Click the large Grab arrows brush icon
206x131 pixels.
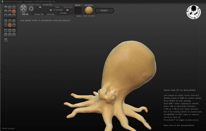pos(23,9)
